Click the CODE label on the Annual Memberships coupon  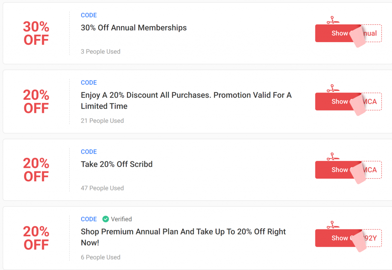(89, 15)
